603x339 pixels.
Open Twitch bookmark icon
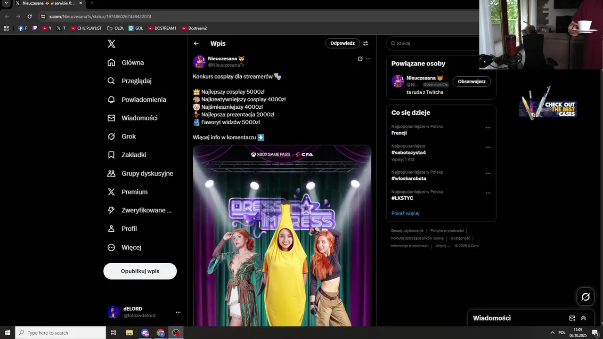coord(34,28)
